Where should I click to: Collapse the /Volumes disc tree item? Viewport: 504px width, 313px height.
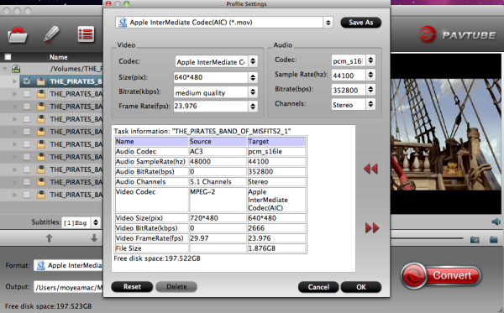pyautogui.click(x=5, y=69)
